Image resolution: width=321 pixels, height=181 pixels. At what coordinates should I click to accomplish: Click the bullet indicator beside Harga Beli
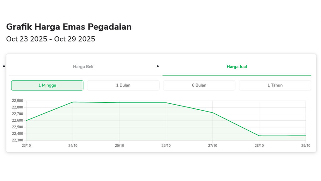4,66
